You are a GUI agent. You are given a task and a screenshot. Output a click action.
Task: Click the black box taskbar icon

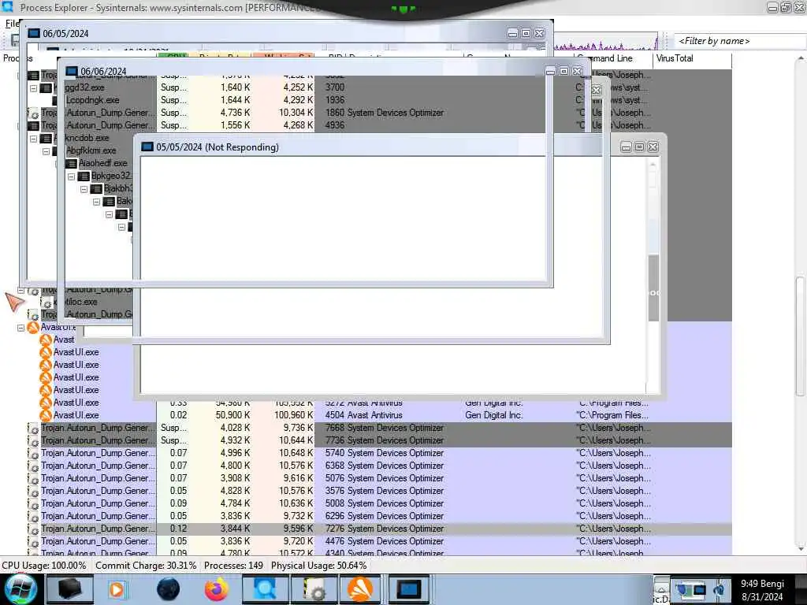coord(69,589)
